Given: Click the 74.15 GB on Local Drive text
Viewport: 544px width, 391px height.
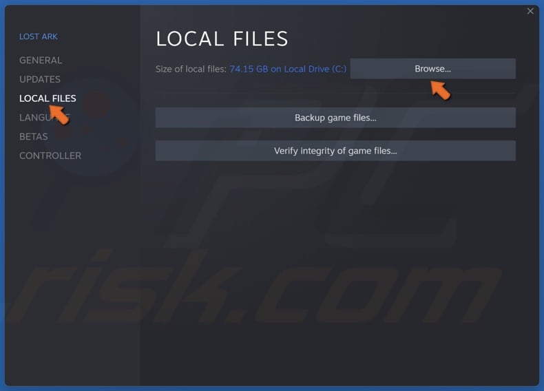Looking at the screenshot, I should click(288, 69).
